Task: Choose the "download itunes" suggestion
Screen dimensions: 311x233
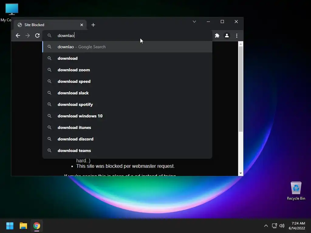Action: point(127,127)
